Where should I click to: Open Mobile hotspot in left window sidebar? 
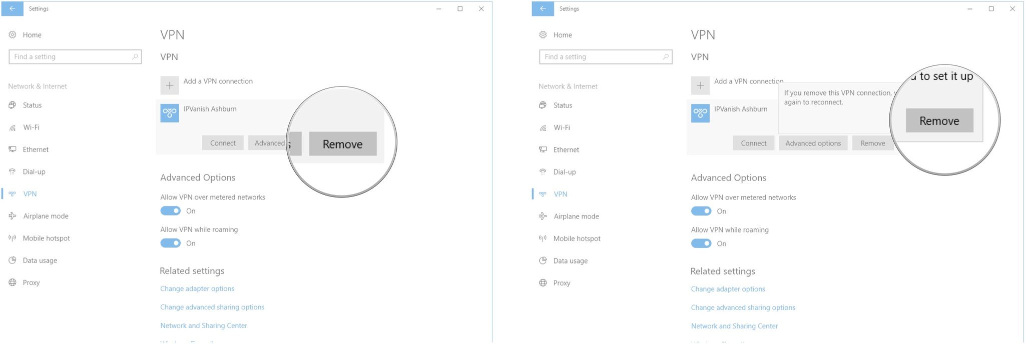pos(39,238)
